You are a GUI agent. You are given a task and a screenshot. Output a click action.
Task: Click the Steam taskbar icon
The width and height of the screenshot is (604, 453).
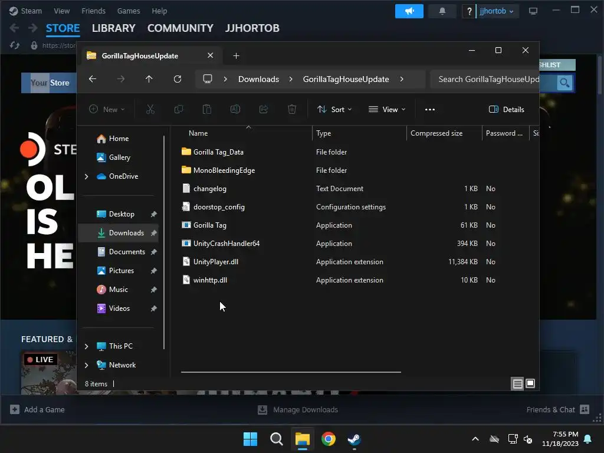(354, 439)
